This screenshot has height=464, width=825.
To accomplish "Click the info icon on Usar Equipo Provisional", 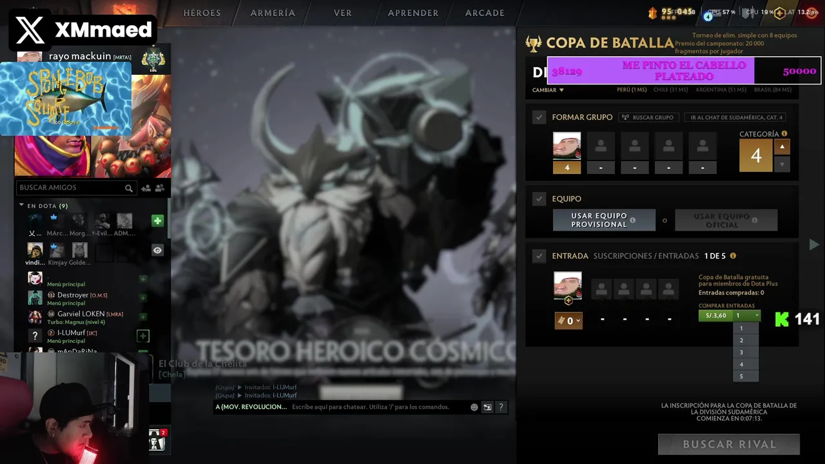I will point(632,220).
